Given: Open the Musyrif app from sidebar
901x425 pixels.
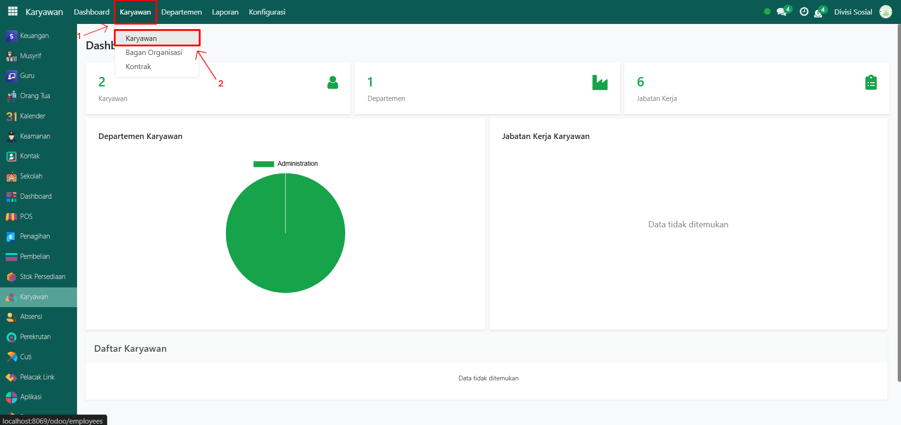Looking at the screenshot, I should (31, 56).
